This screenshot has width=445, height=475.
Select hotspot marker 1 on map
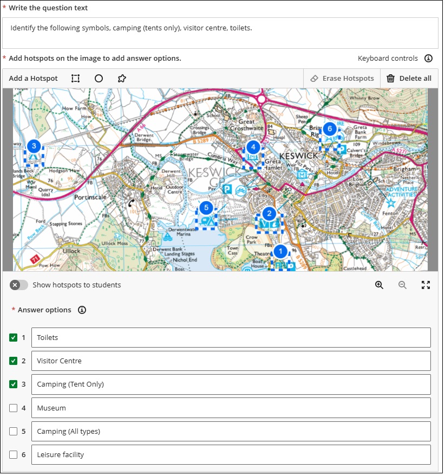(280, 251)
